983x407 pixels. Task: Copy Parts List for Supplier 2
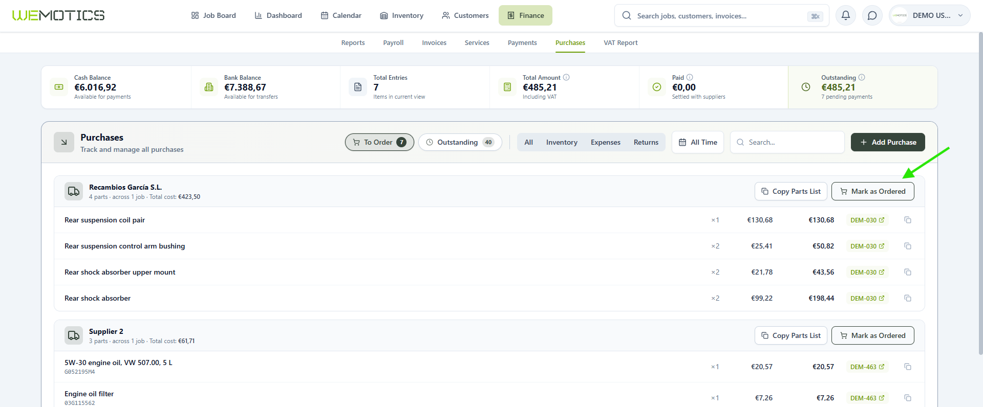(x=791, y=335)
